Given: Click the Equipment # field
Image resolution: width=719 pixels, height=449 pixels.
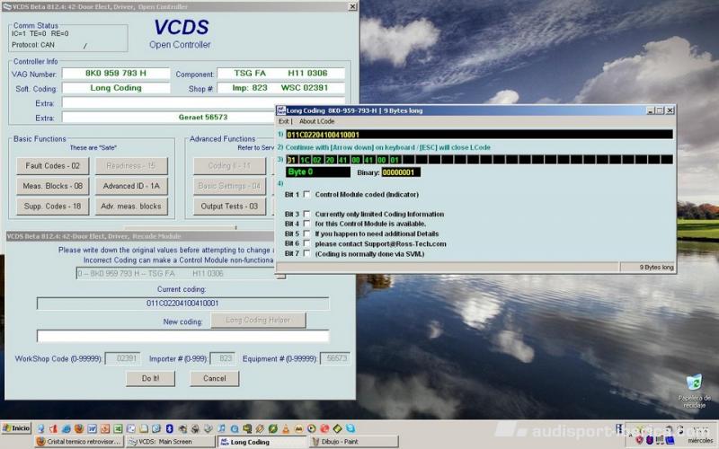Looking at the screenshot, I should pos(335,358).
